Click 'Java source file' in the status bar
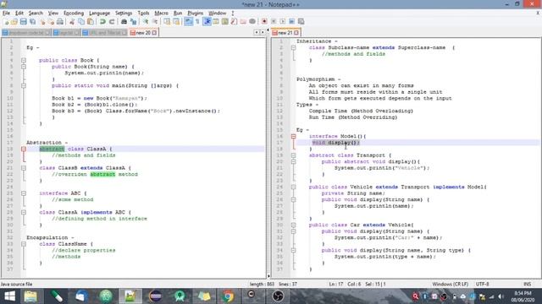 coord(16,285)
